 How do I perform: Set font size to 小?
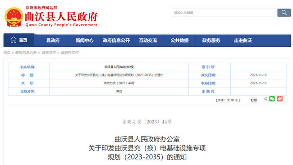point(236,100)
